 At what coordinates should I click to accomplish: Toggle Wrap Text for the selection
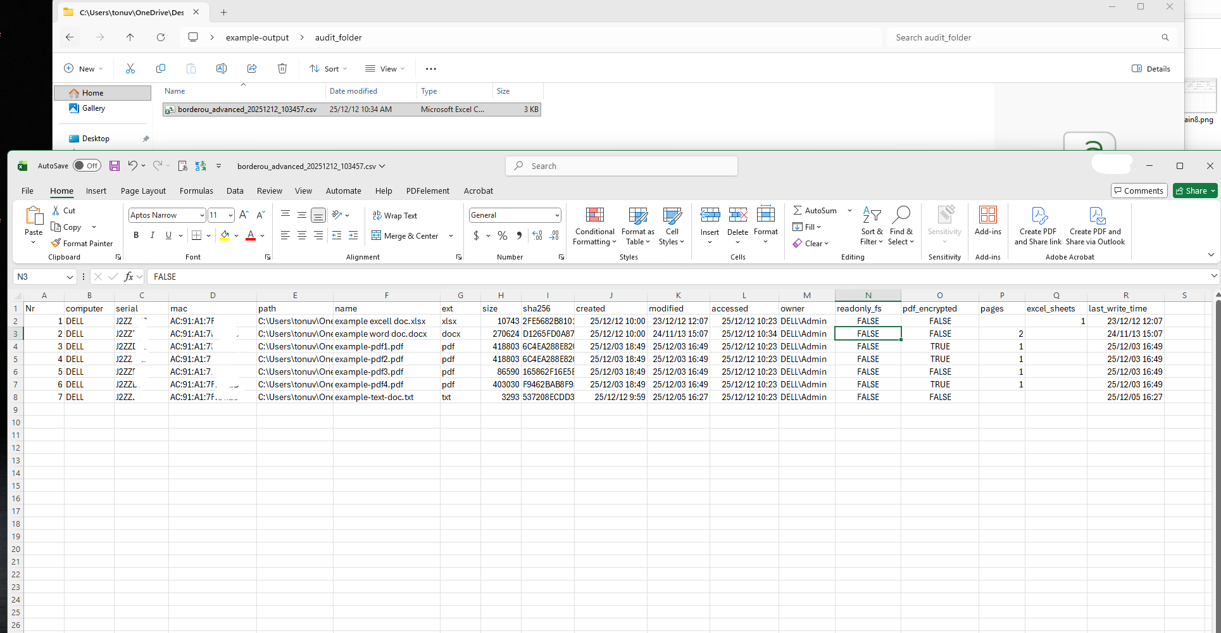pyautogui.click(x=395, y=215)
